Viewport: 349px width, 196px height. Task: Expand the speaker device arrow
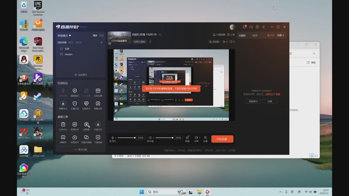tap(153, 138)
